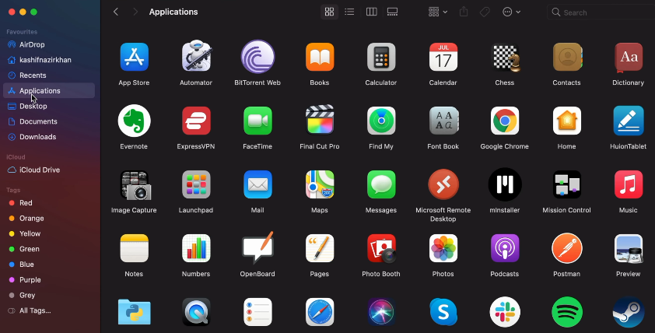This screenshot has height=333, width=655.
Task: Select the Launchpad app icon
Action: 196,184
